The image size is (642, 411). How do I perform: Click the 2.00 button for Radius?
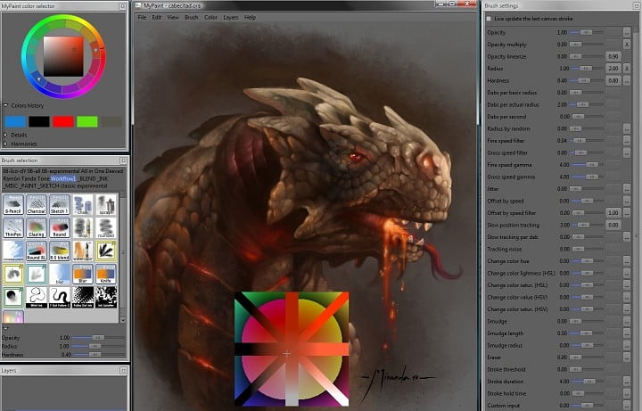coord(613,69)
